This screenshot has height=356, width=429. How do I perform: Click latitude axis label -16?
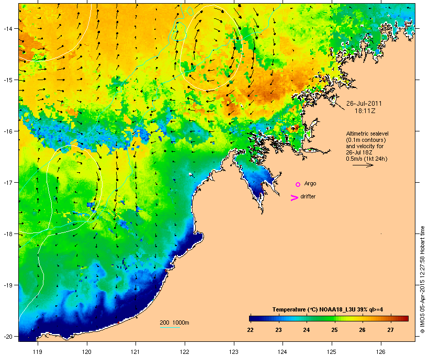coord(7,131)
